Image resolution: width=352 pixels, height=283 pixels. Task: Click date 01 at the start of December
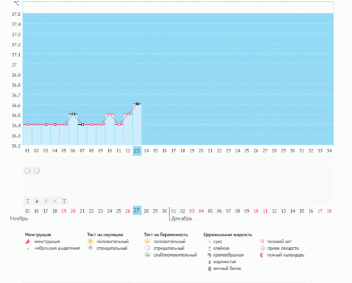pyautogui.click(x=173, y=211)
